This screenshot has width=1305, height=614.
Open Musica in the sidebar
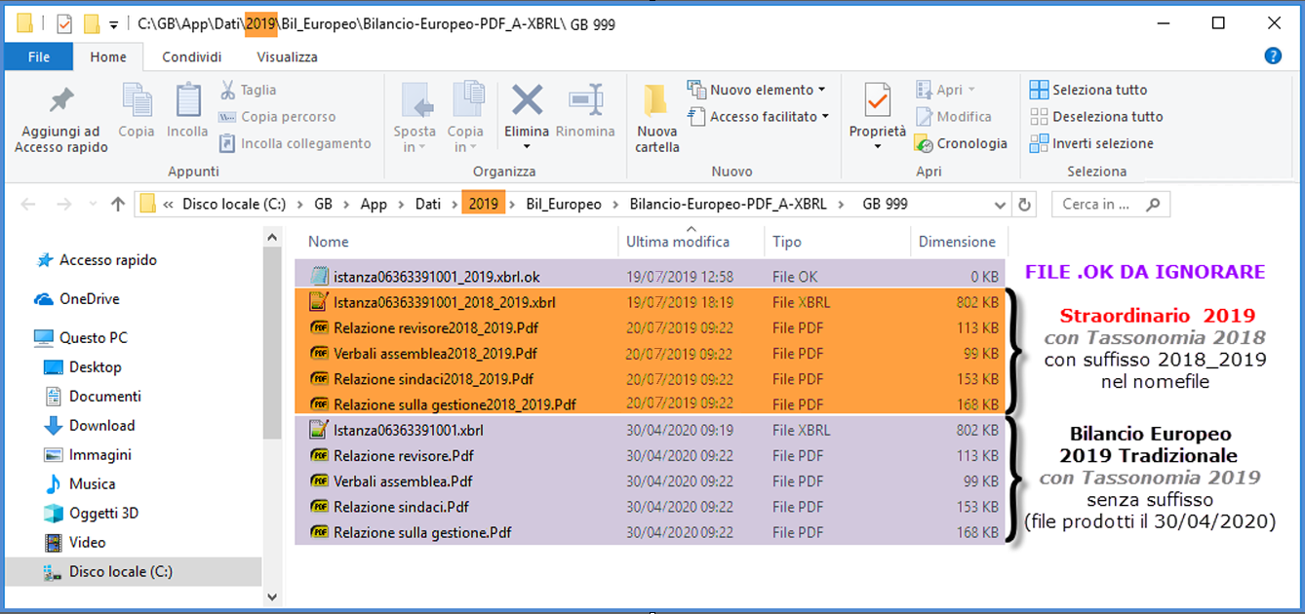coord(79,484)
